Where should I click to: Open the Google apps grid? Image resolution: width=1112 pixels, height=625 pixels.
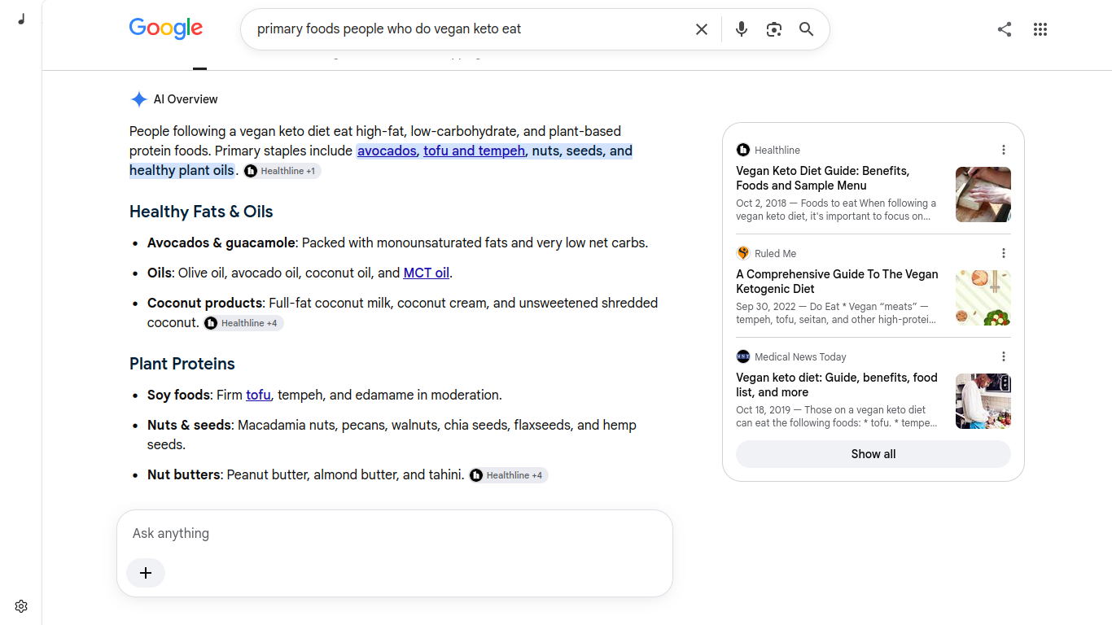tap(1040, 29)
